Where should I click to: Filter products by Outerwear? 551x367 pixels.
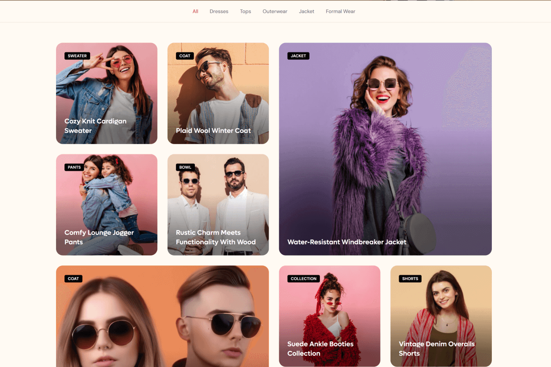(x=275, y=11)
